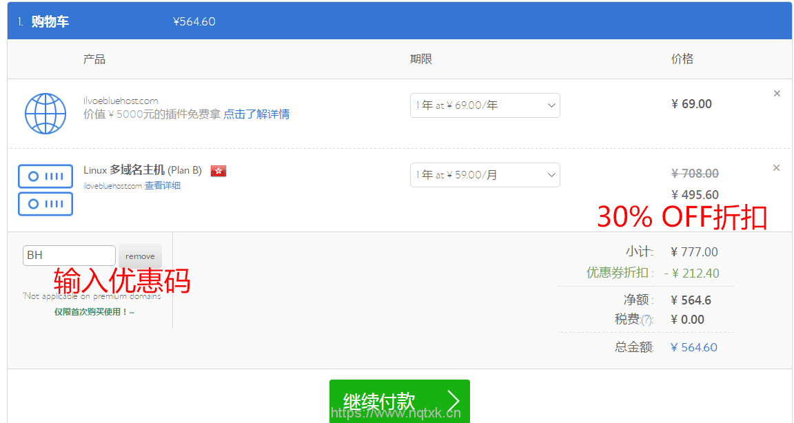Click the Hong Kong flag icon
The image size is (794, 423).
coord(218,170)
